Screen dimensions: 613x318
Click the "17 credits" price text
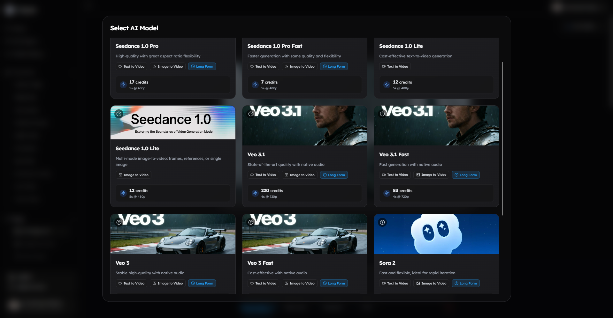[x=139, y=82]
